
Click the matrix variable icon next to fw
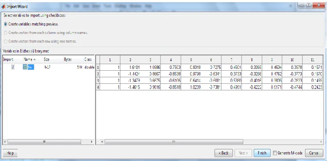(25, 67)
